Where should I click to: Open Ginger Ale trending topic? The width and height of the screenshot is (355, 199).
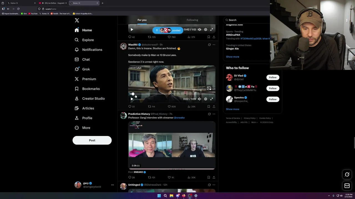coord(232,49)
